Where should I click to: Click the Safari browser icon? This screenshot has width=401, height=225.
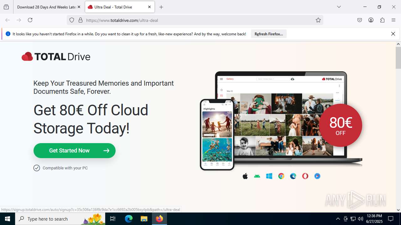click(x=317, y=176)
